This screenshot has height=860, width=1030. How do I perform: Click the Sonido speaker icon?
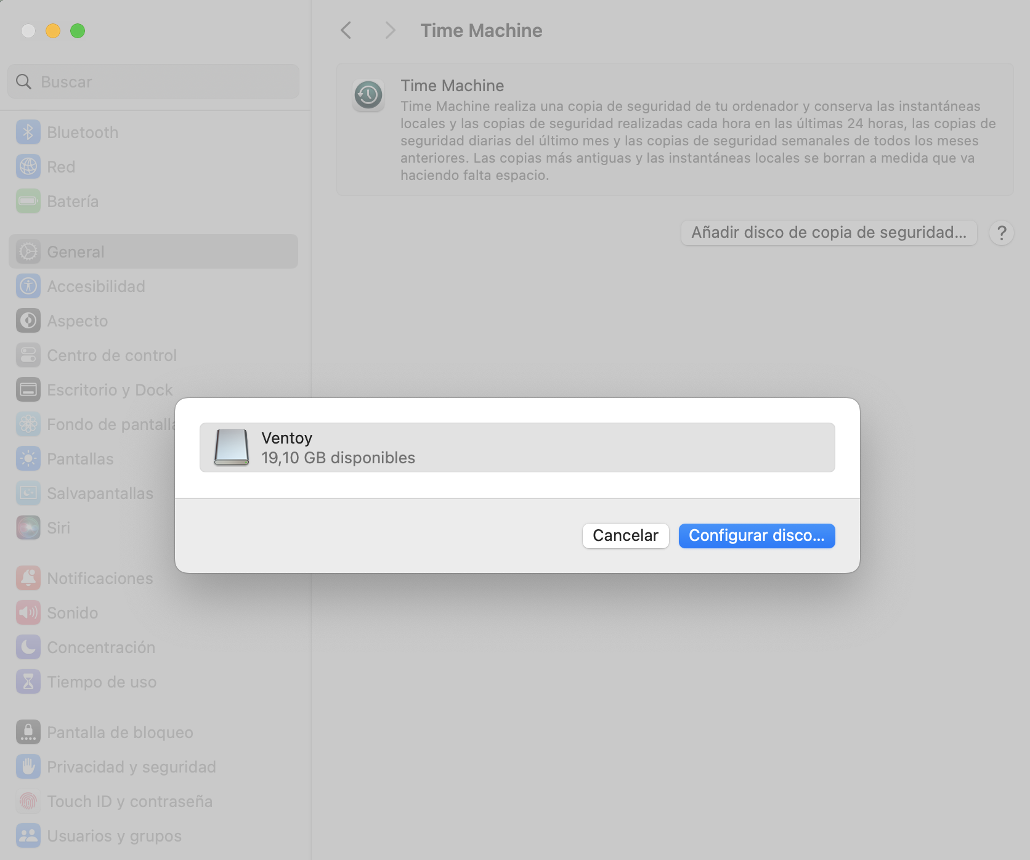(28, 613)
